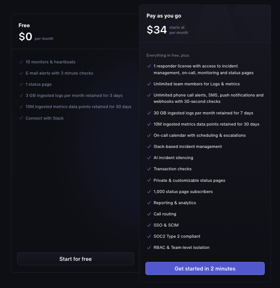
Task: Click checkmark beside Transaction checks
Action: 149,169
